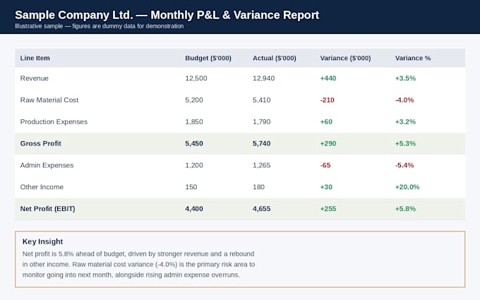Click Other Income actual value 180
Screen dimensions: 480x300
[x=258, y=187]
